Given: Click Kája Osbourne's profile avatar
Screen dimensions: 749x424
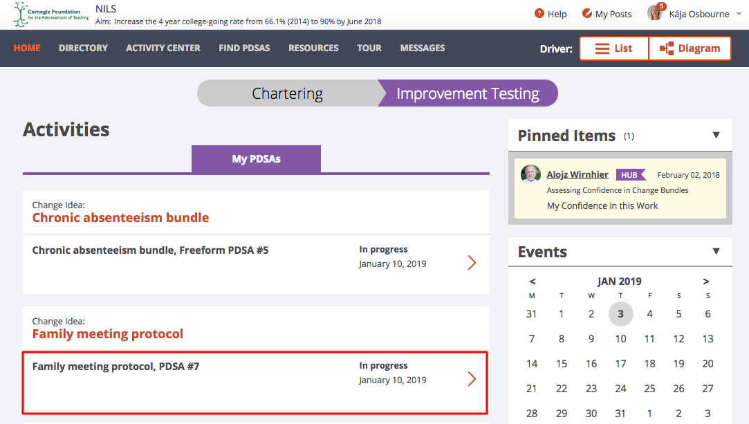Looking at the screenshot, I should [654, 13].
